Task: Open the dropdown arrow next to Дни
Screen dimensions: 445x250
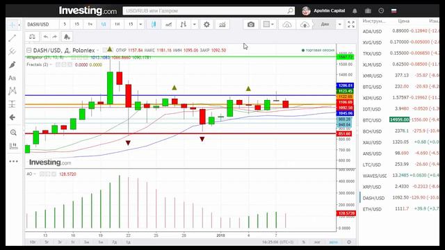Action: click(340, 24)
